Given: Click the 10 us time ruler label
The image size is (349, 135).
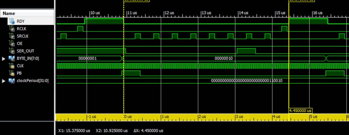Looking at the screenshot, I should [x=95, y=13].
